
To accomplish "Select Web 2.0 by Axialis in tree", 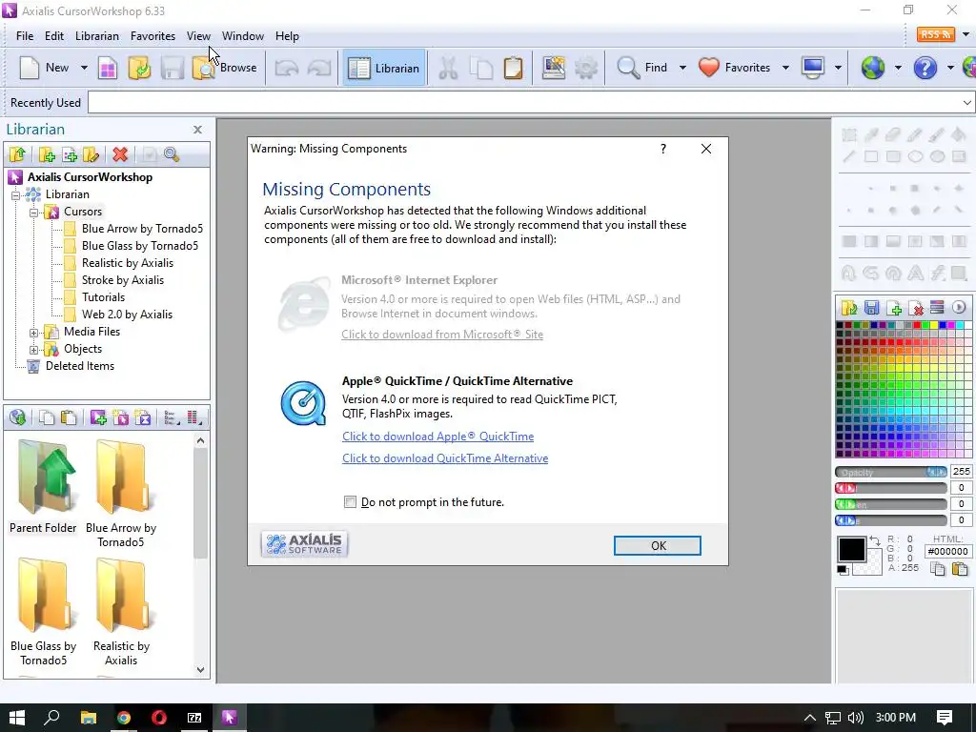I will [127, 315].
